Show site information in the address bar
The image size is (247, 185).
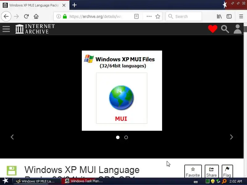point(58,16)
